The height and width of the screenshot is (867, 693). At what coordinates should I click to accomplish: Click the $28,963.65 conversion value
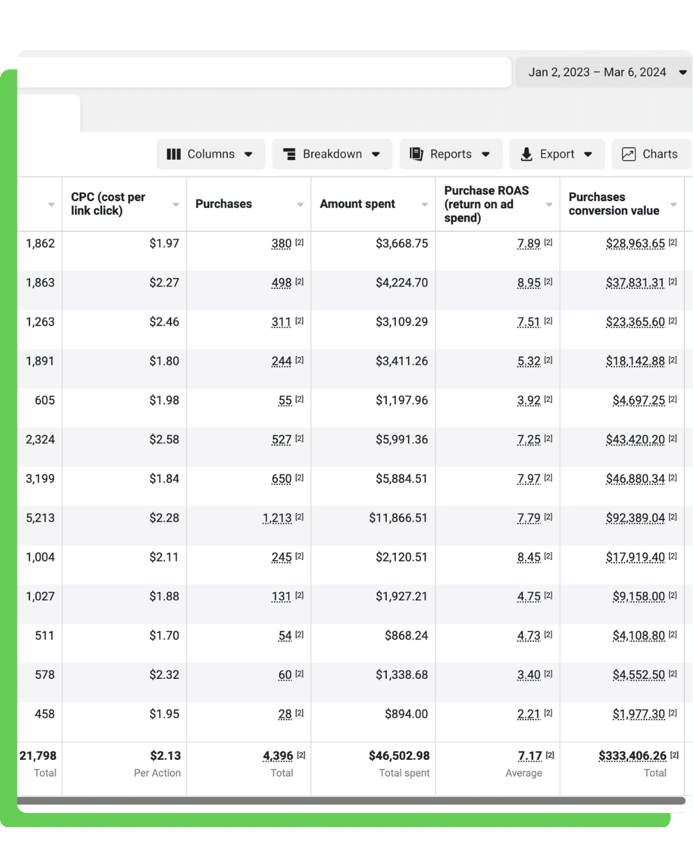635,243
